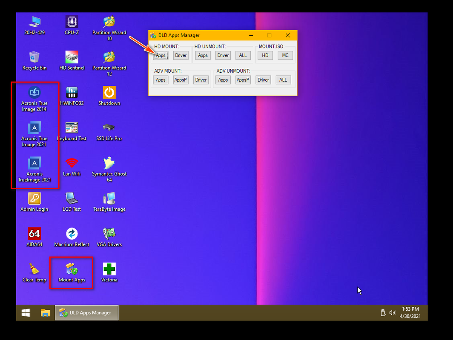Click Driver under ADV MOUNT

tap(201, 80)
